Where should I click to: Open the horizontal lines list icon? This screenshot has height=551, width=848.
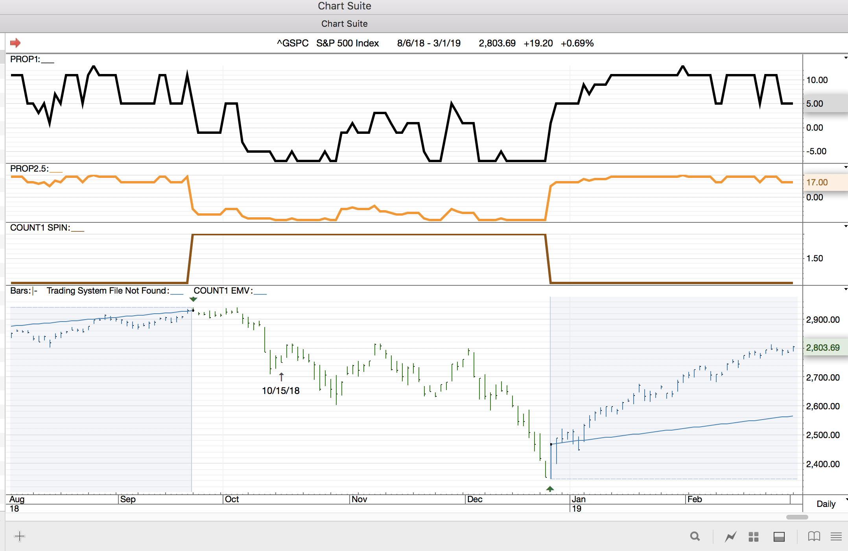coord(836,536)
